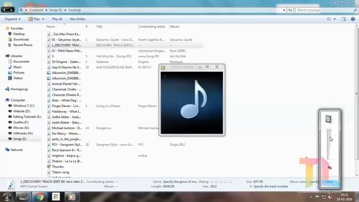
Task: Click Play all in the toolbar
Action: coord(57,19)
